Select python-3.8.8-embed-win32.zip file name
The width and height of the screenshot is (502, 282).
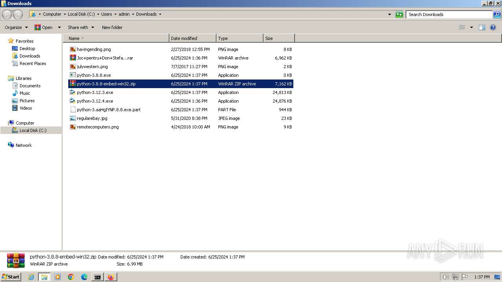click(106, 84)
